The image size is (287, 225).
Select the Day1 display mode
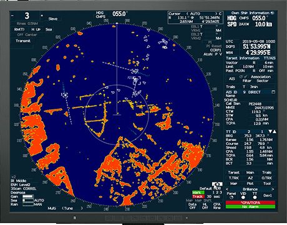tap(268, 196)
